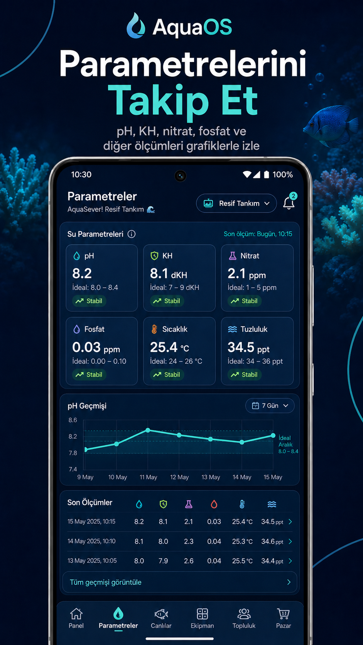Expand the 14 May 2025 measurement row chevron
Image resolution: width=363 pixels, height=645 pixels.
pyautogui.click(x=290, y=541)
